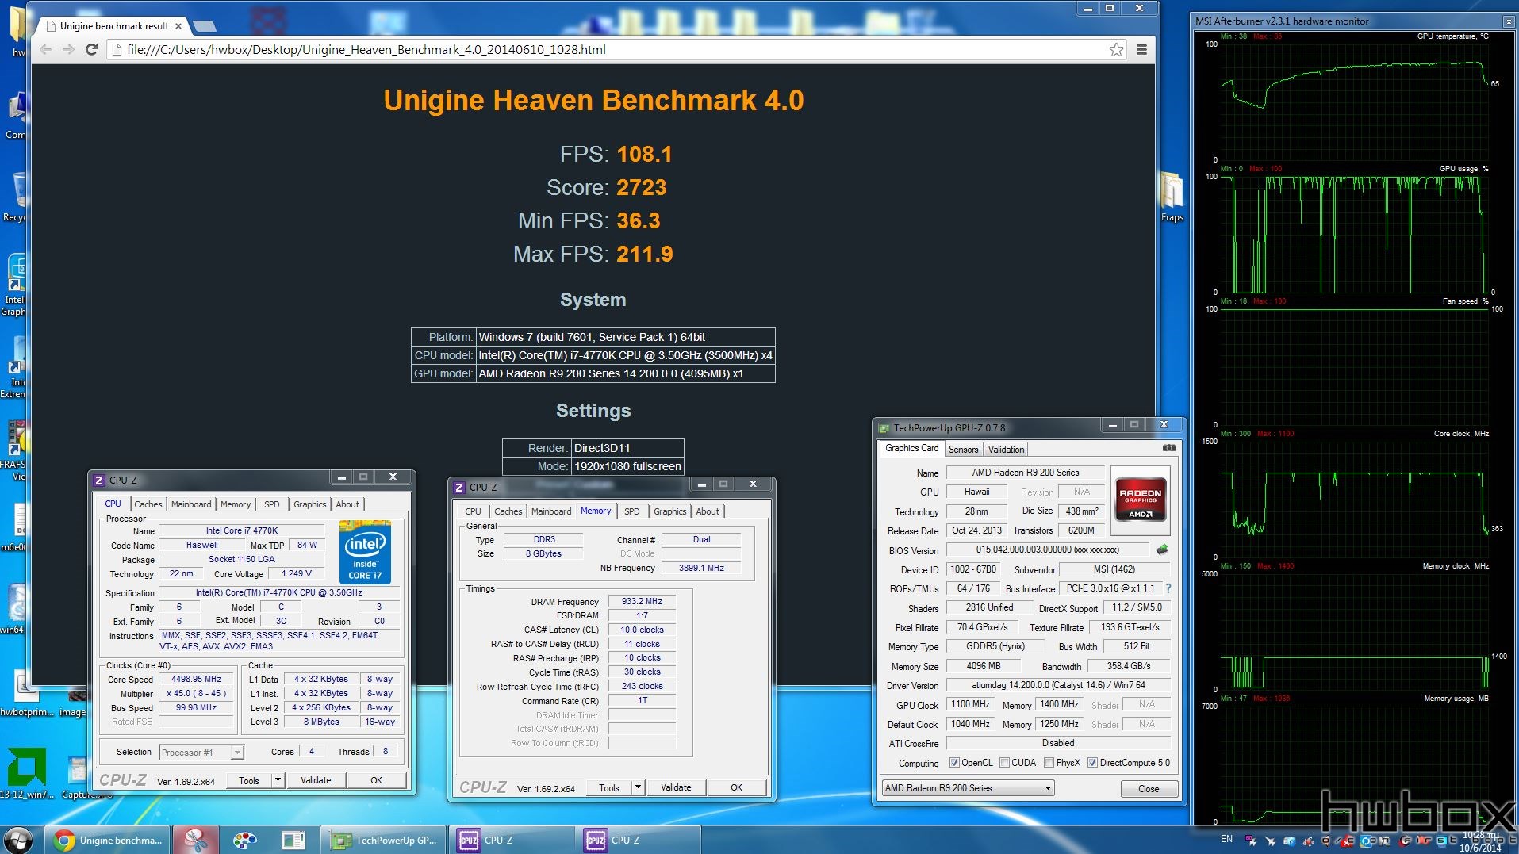The width and height of the screenshot is (1519, 854).
Task: Open CPU tab in middle CPU-Z window
Action: (473, 511)
